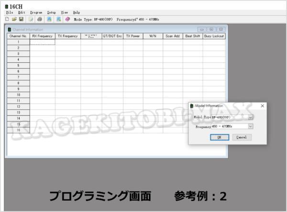
Task: Click the W/N column header
Action: (x=153, y=36)
